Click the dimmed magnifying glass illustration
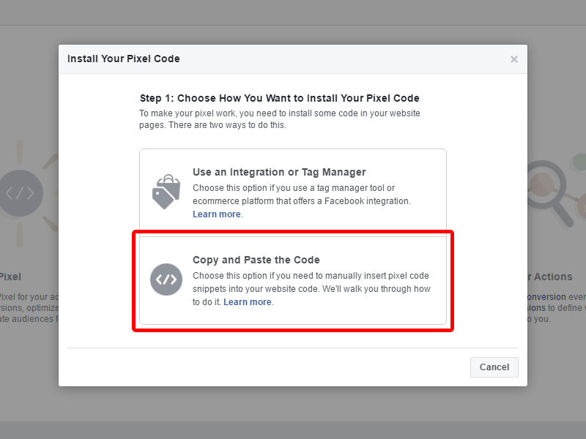The width and height of the screenshot is (586, 439). 550,193
